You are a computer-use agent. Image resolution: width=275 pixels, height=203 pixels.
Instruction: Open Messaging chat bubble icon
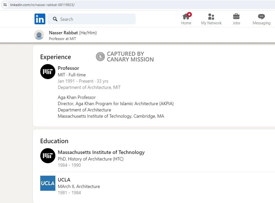click(261, 16)
